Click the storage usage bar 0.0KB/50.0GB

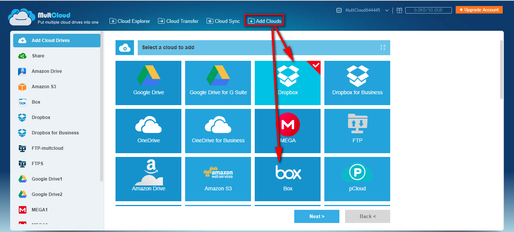tap(429, 11)
